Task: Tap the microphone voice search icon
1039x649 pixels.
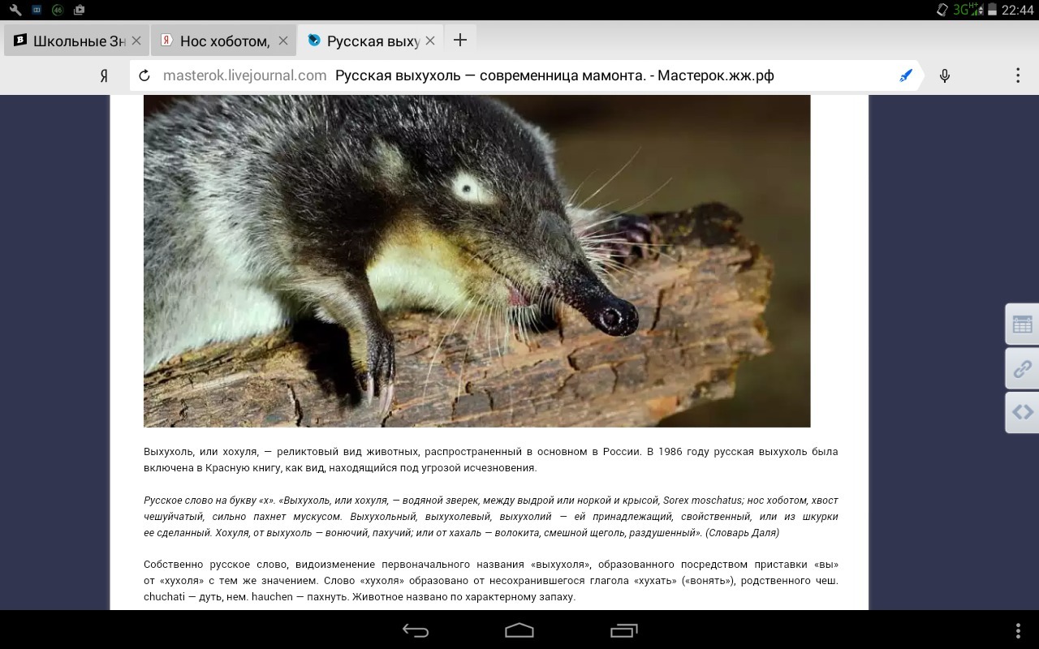Action: 944,75
